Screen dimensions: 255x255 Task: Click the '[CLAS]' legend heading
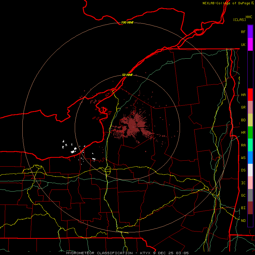click(x=239, y=20)
